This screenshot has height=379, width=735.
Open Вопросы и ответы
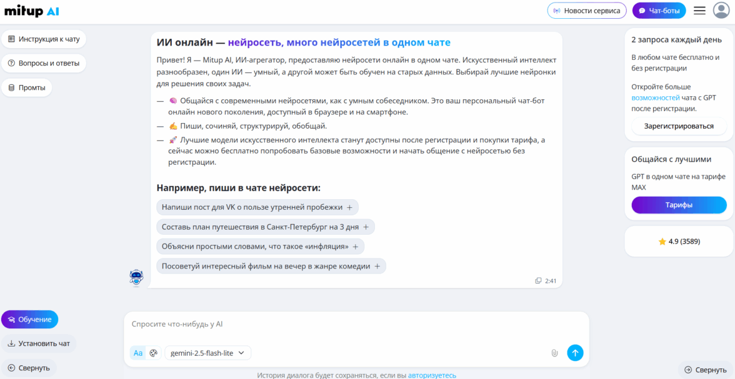tap(44, 63)
